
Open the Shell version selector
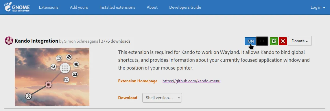[162, 98]
